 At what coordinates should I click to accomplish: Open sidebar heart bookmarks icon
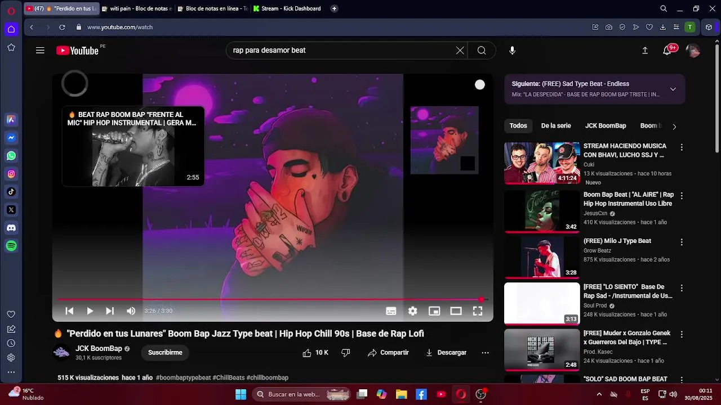11,314
